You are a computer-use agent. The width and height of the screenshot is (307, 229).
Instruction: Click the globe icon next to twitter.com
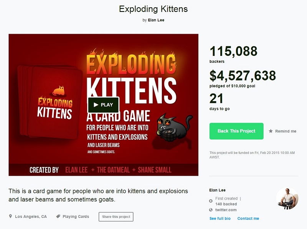coord(211,210)
